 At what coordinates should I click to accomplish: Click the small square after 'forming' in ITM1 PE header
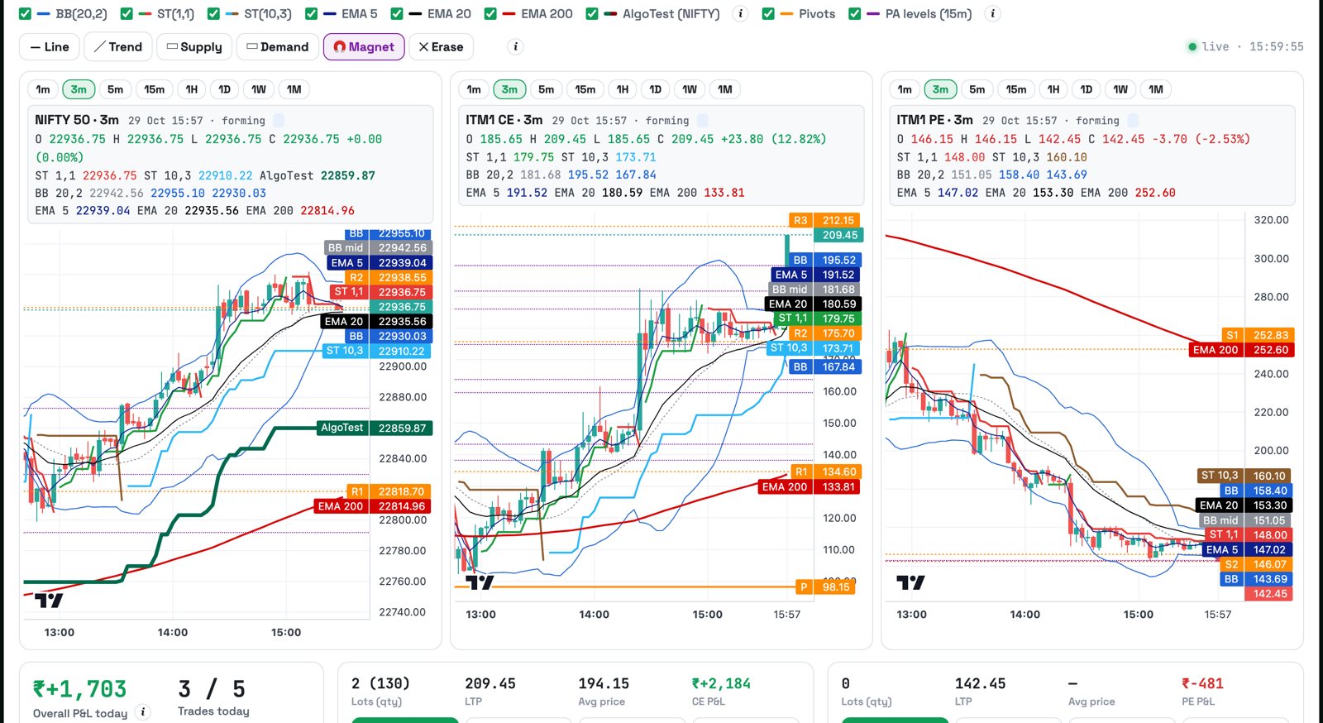pyautogui.click(x=1133, y=120)
